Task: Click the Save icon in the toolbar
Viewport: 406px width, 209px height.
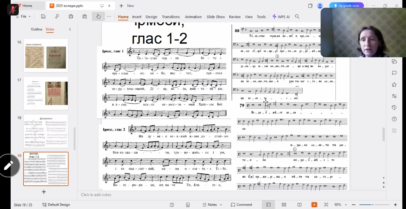Action: (x=43, y=17)
